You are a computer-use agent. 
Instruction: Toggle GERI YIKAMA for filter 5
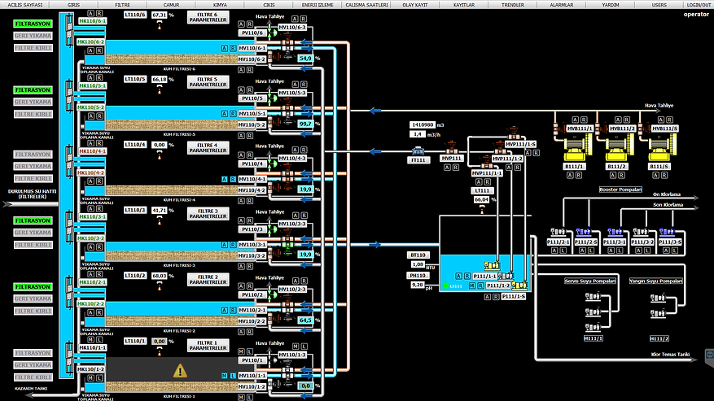tap(33, 102)
